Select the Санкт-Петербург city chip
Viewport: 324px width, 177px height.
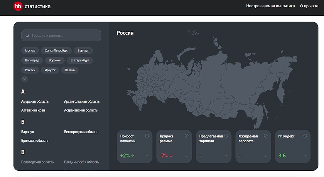click(x=56, y=51)
